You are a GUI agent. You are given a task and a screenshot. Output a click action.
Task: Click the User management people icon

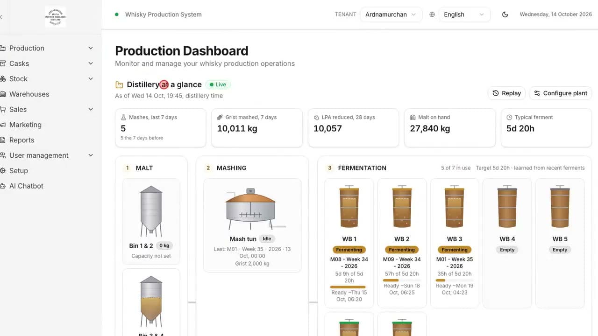[3, 155]
